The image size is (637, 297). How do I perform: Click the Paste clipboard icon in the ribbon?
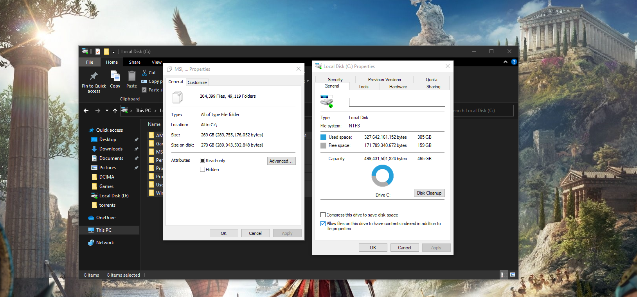click(x=131, y=76)
